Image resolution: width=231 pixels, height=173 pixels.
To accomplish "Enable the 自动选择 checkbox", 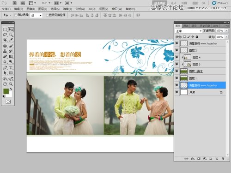I will [15, 15].
